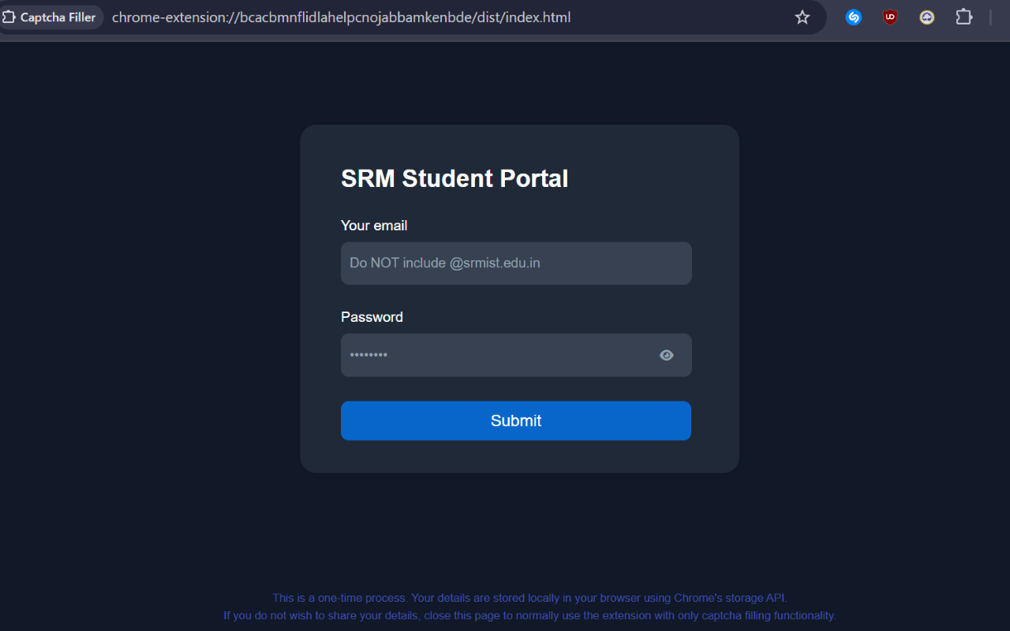Click the dots in the Password field
The height and width of the screenshot is (631, 1010).
(368, 356)
